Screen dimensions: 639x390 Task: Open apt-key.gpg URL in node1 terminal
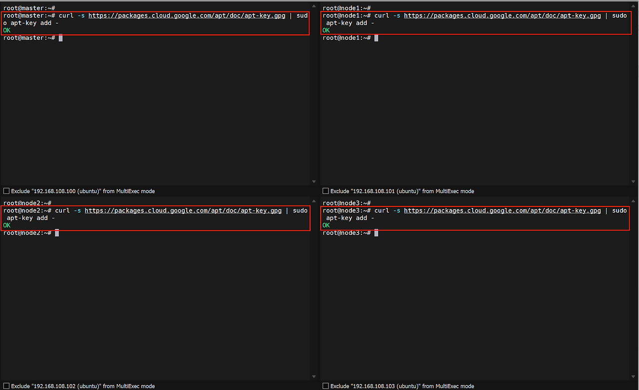[502, 15]
